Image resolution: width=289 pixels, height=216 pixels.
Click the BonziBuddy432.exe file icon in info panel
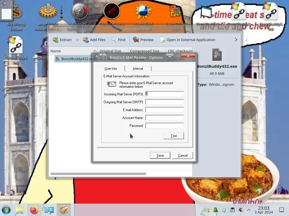coord(217,55)
